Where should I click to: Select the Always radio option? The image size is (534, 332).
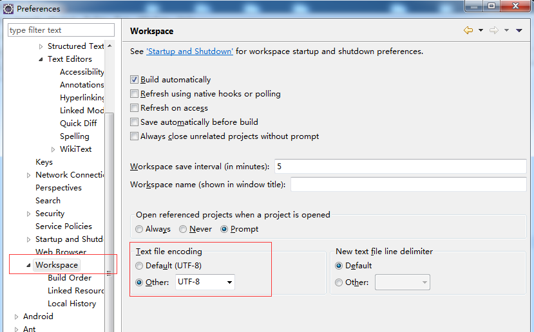[140, 229]
